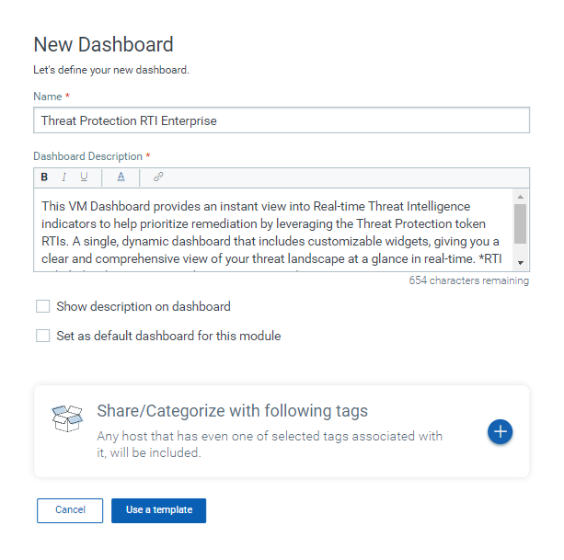The width and height of the screenshot is (564, 560).
Task: Click into the Name input field
Action: [282, 120]
